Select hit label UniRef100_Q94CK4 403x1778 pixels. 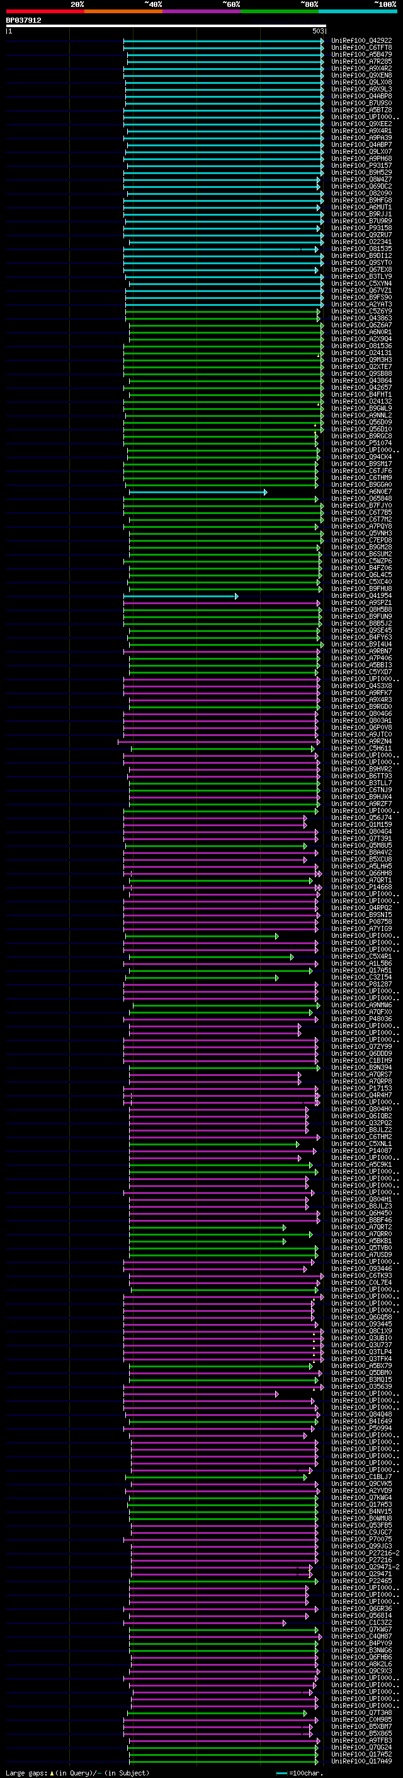pyautogui.click(x=361, y=457)
